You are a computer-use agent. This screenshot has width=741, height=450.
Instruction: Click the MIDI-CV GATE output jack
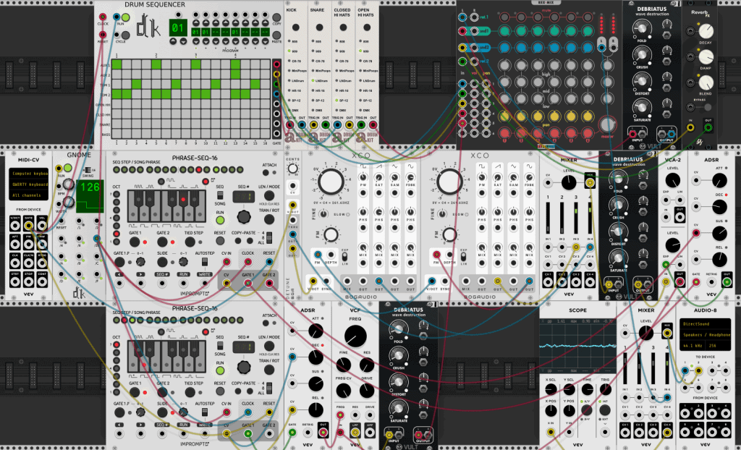pyautogui.click(x=29, y=226)
